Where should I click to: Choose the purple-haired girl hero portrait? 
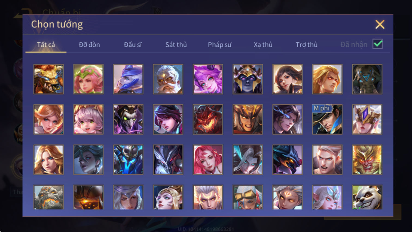(x=208, y=79)
